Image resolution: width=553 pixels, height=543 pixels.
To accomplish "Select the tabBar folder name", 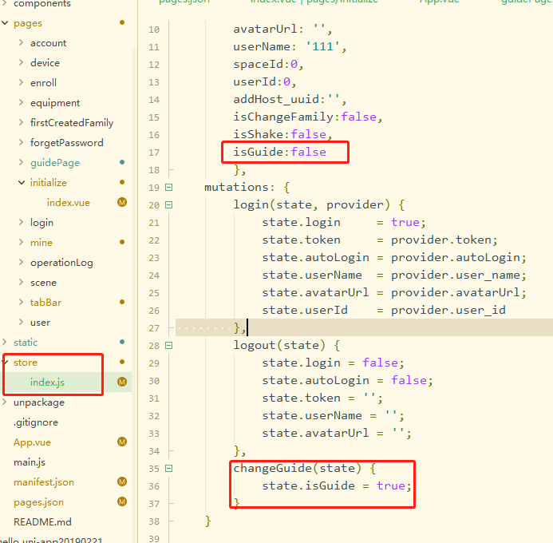I will pyautogui.click(x=45, y=303).
